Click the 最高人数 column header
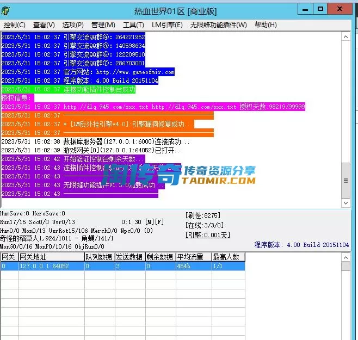358x340 pixels. click(x=229, y=257)
